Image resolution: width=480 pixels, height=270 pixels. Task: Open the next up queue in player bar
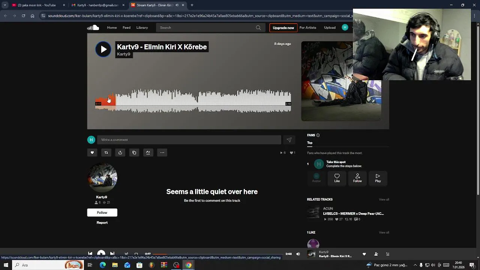pyautogui.click(x=388, y=254)
